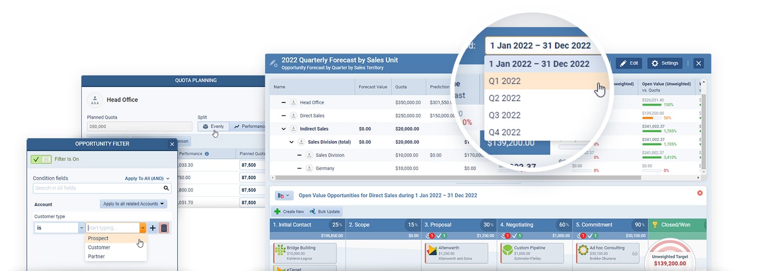Open Apply to all related Accounts dropdown
Image resolution: width=759 pixels, height=271 pixels.
coord(133,204)
